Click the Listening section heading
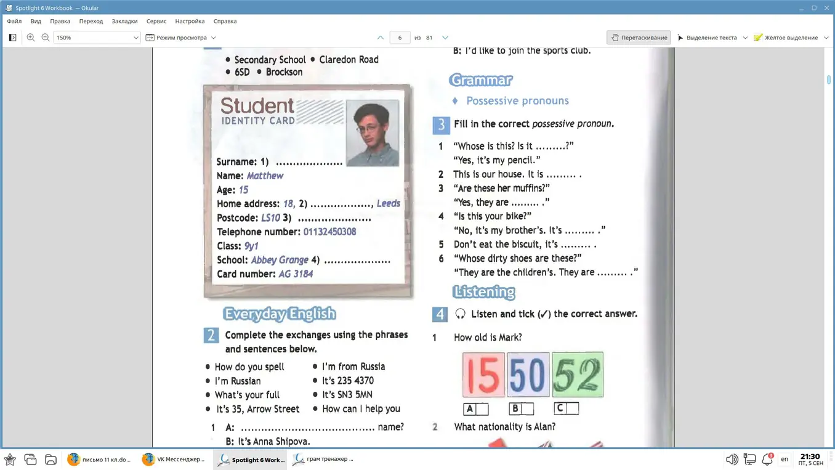The image size is (835, 470). pos(484,292)
